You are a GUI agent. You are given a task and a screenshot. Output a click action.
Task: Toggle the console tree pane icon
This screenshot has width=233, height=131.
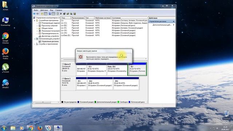(x=46, y=14)
